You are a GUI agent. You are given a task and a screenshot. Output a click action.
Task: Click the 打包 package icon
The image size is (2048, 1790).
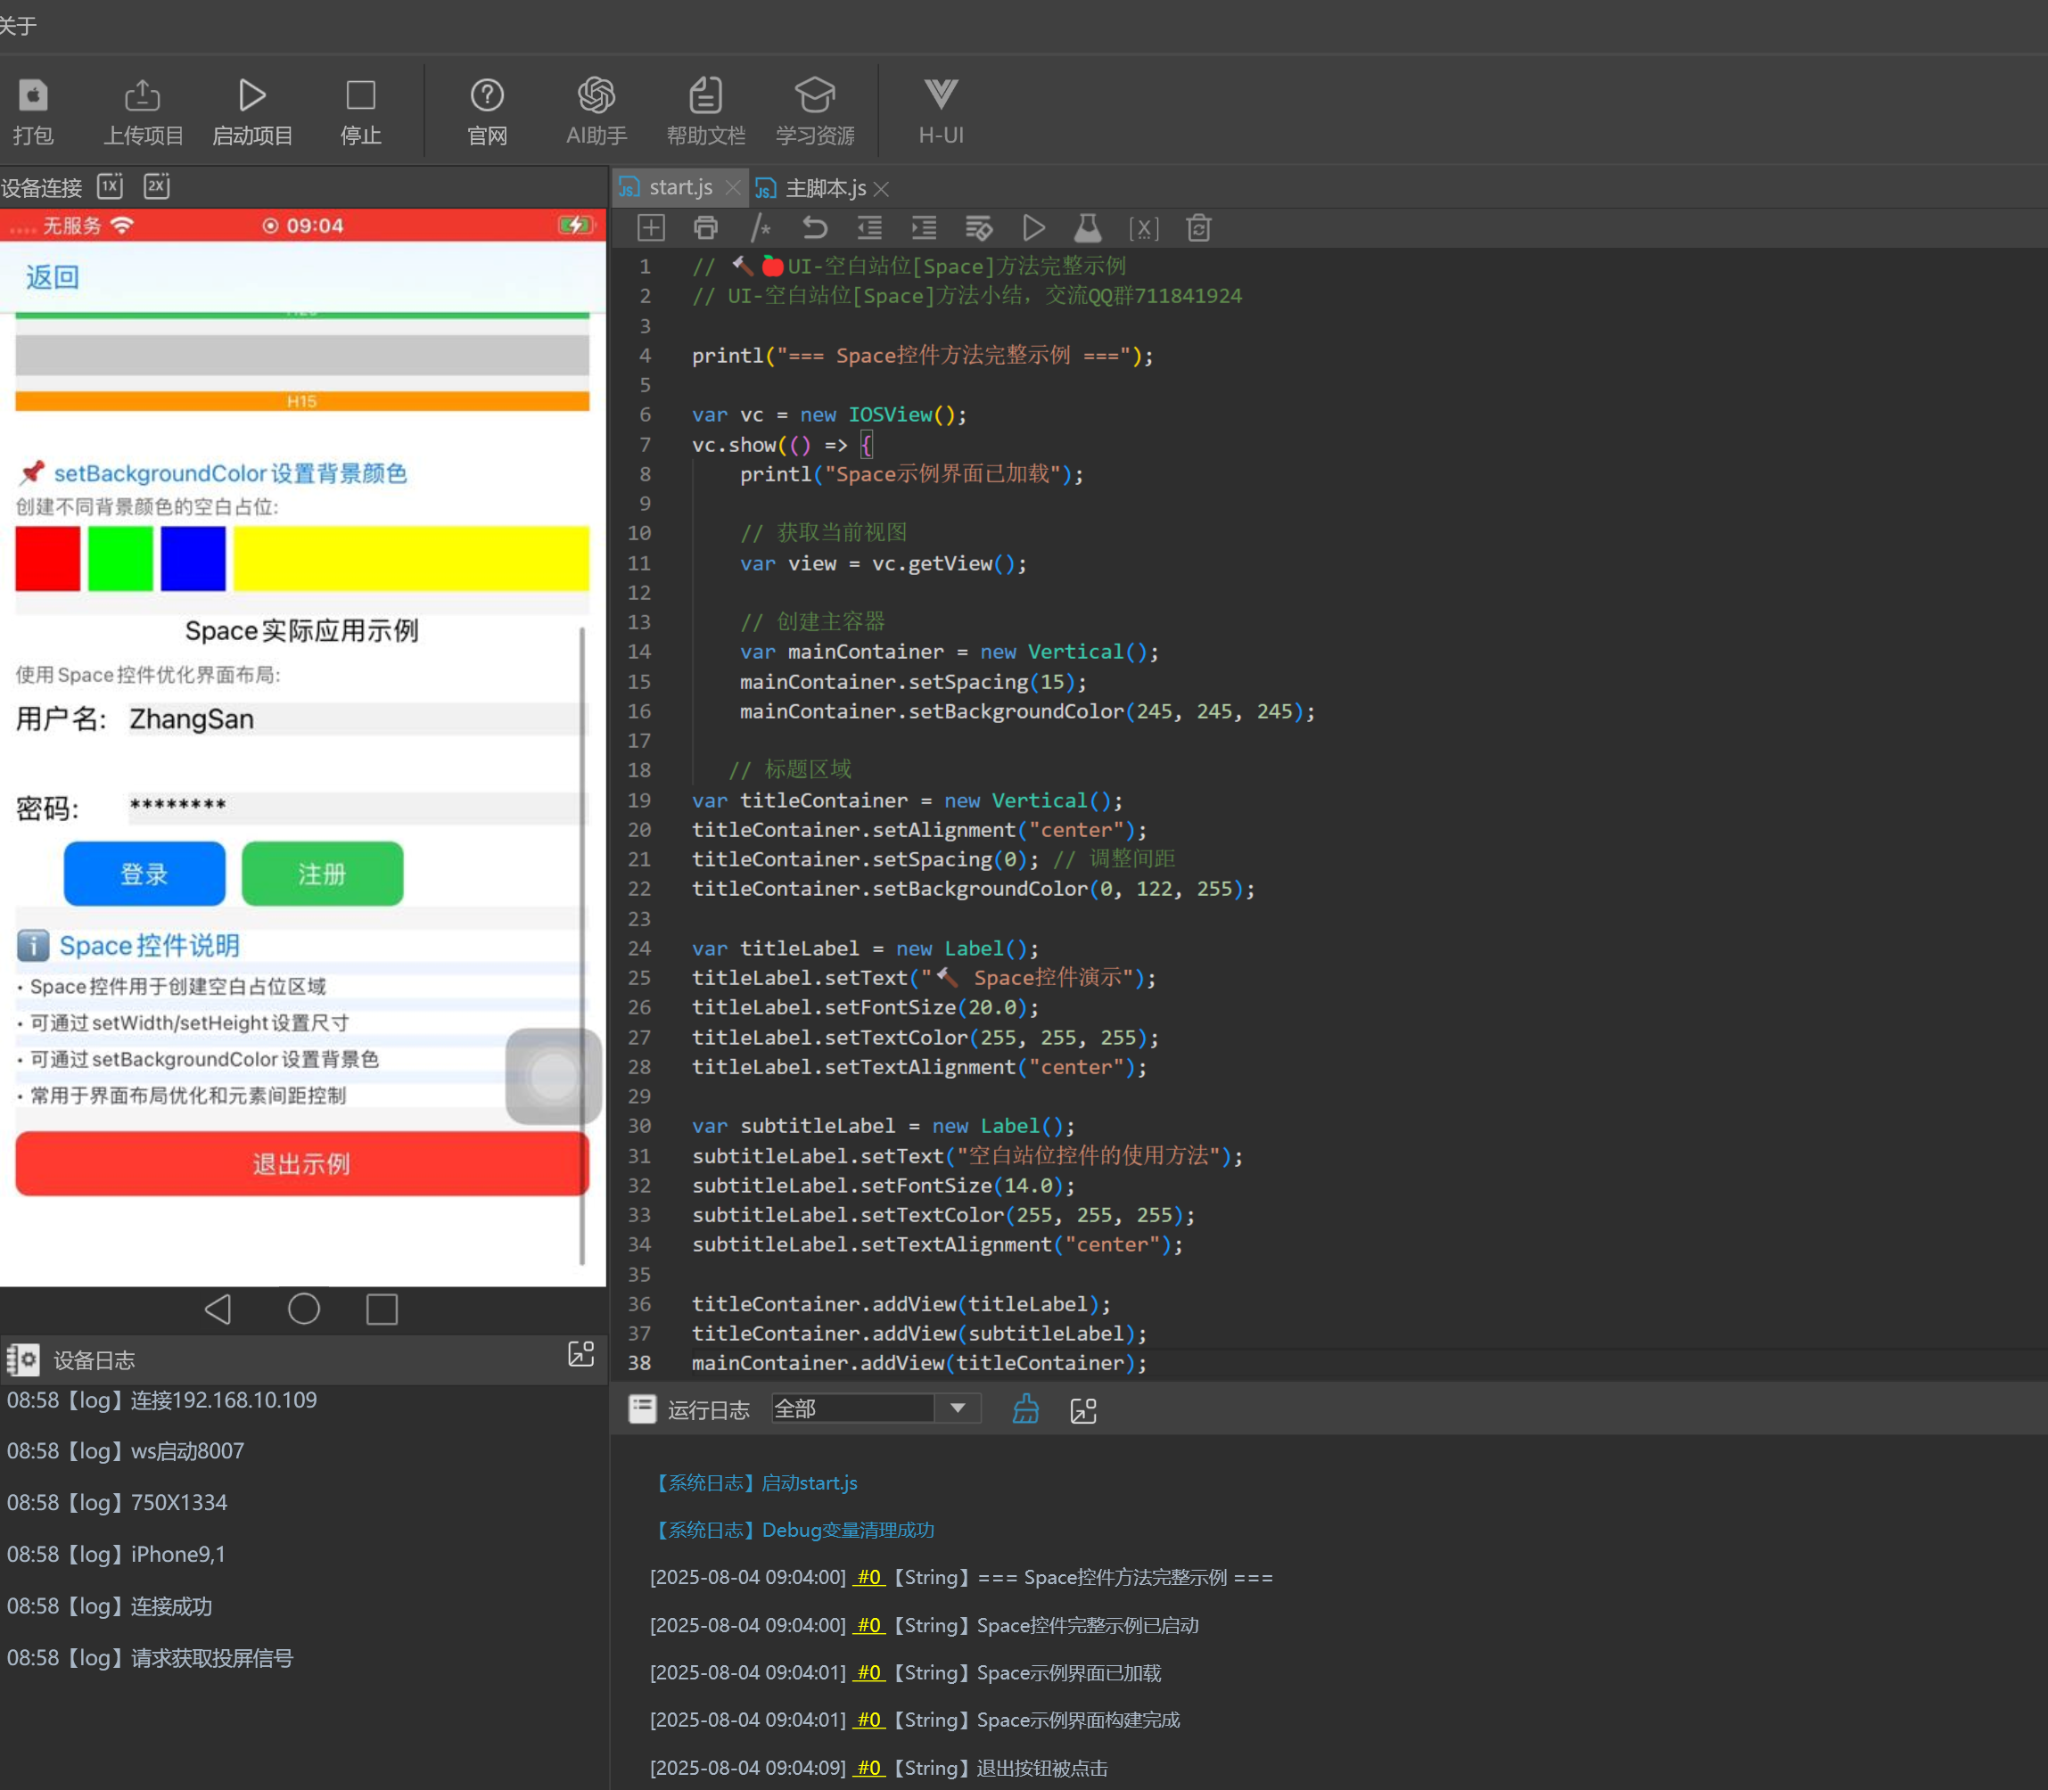[33, 96]
